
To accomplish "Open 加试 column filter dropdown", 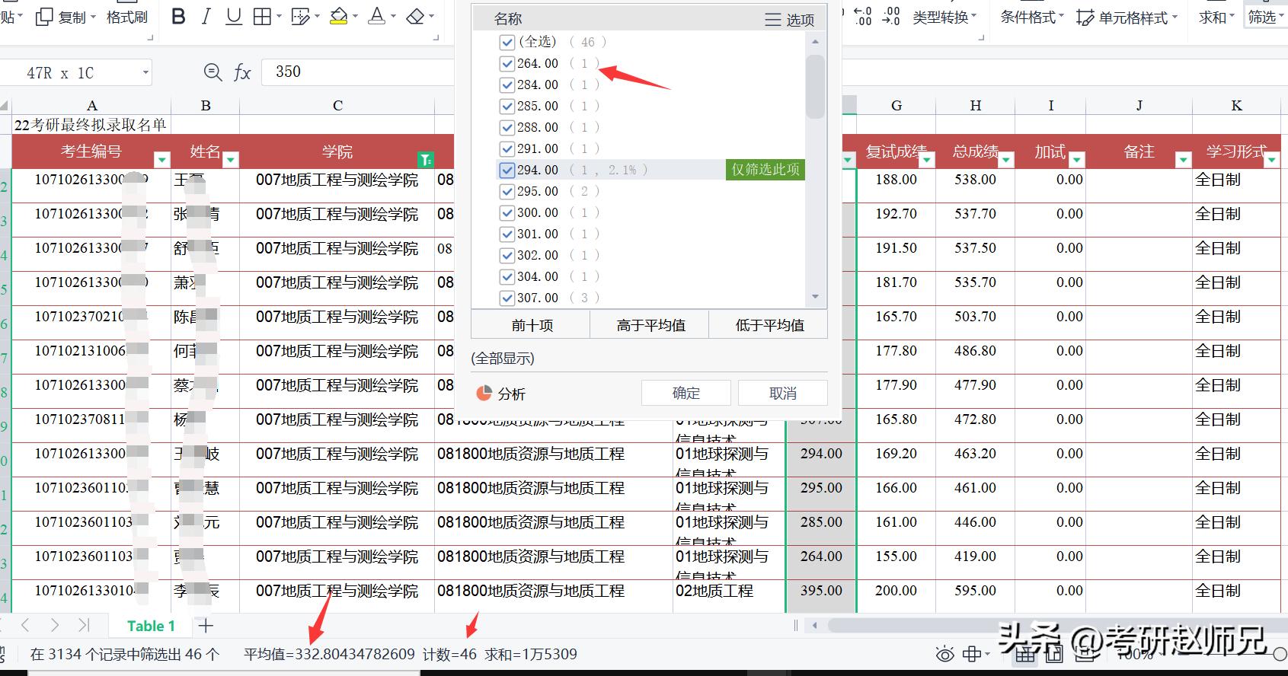I will point(1077,159).
